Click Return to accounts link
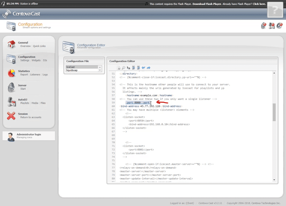 point(31,117)
